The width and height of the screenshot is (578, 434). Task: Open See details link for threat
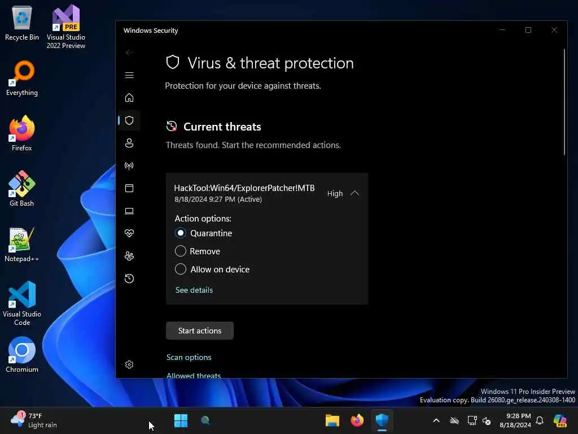pos(194,290)
